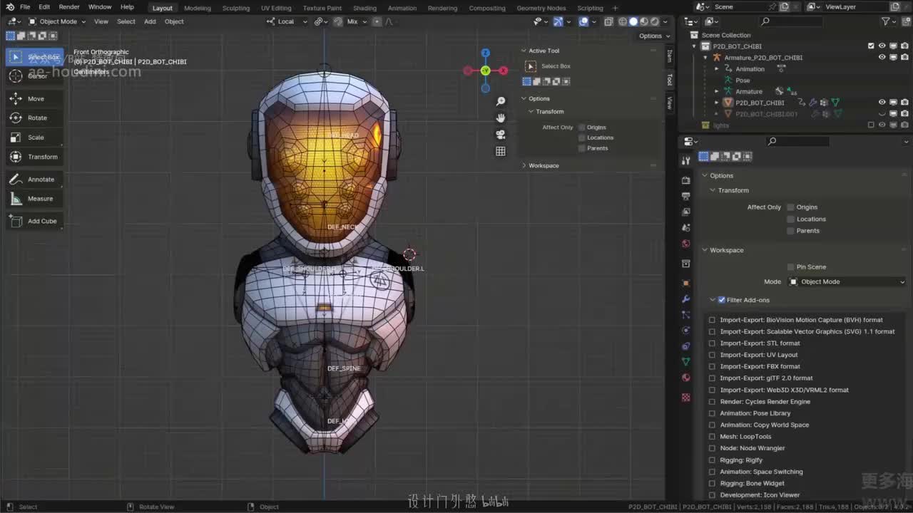
Task: Open Collection properties tab icon
Action: (x=686, y=264)
